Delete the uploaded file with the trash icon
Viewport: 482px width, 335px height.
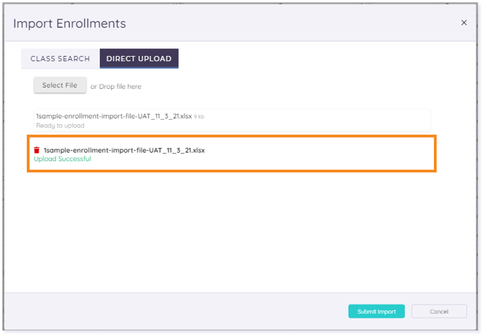pos(37,150)
